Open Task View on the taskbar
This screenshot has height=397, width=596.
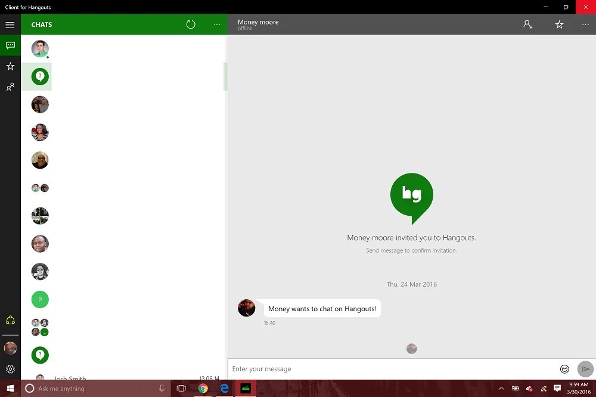pos(181,388)
